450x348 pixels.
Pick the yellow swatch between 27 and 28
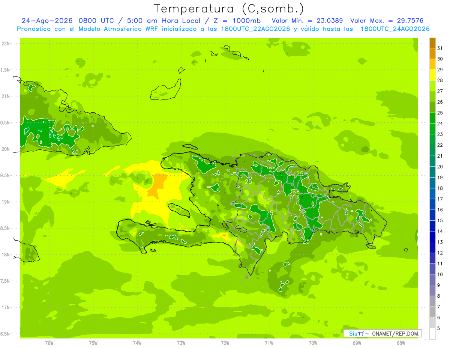(432, 86)
